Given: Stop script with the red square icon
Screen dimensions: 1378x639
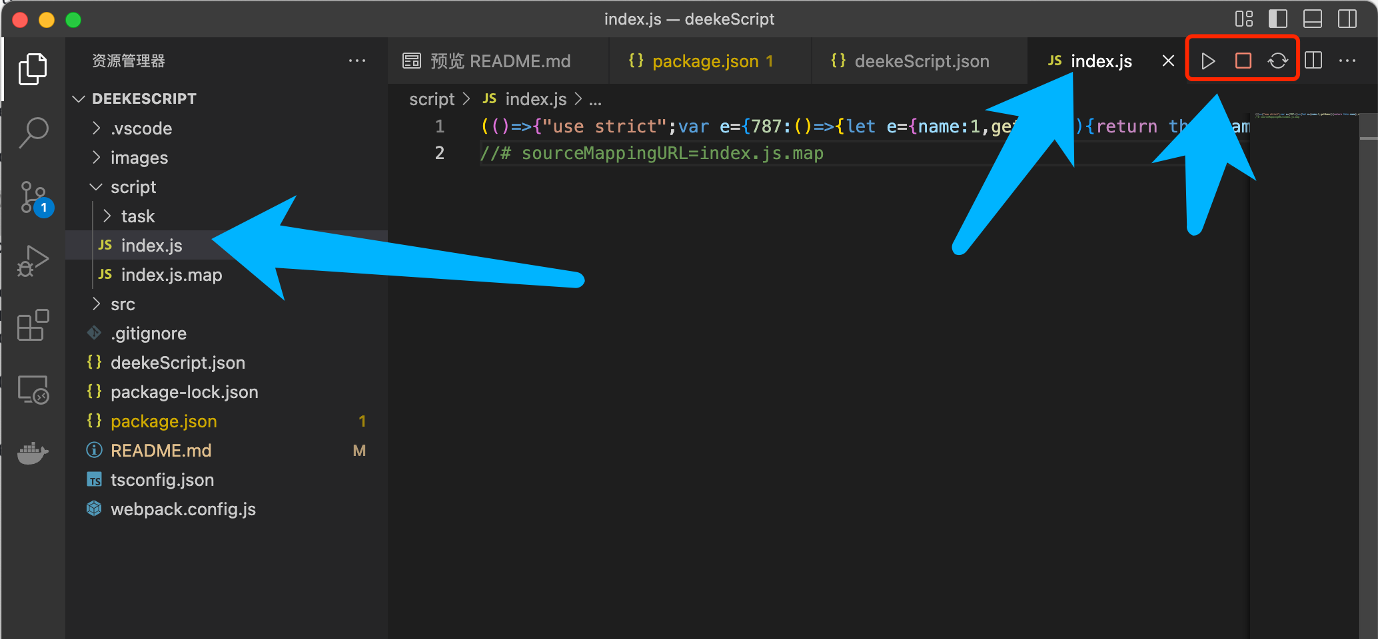Looking at the screenshot, I should click(1243, 61).
